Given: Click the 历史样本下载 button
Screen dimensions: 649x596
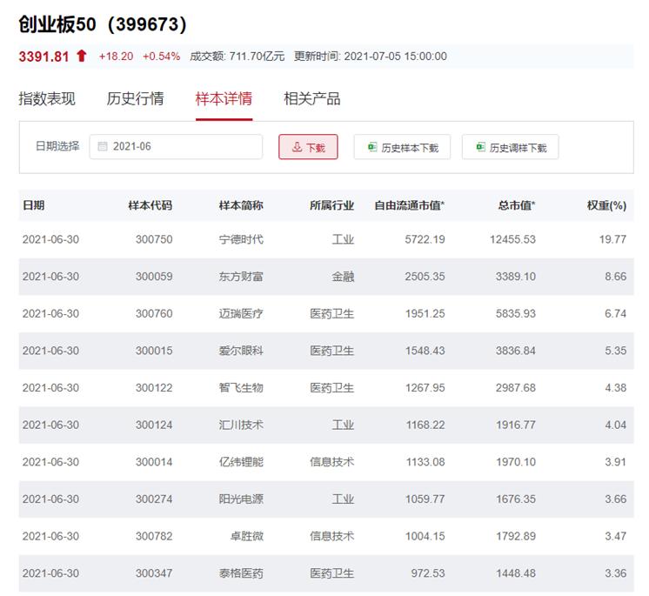Looking at the screenshot, I should (x=402, y=147).
